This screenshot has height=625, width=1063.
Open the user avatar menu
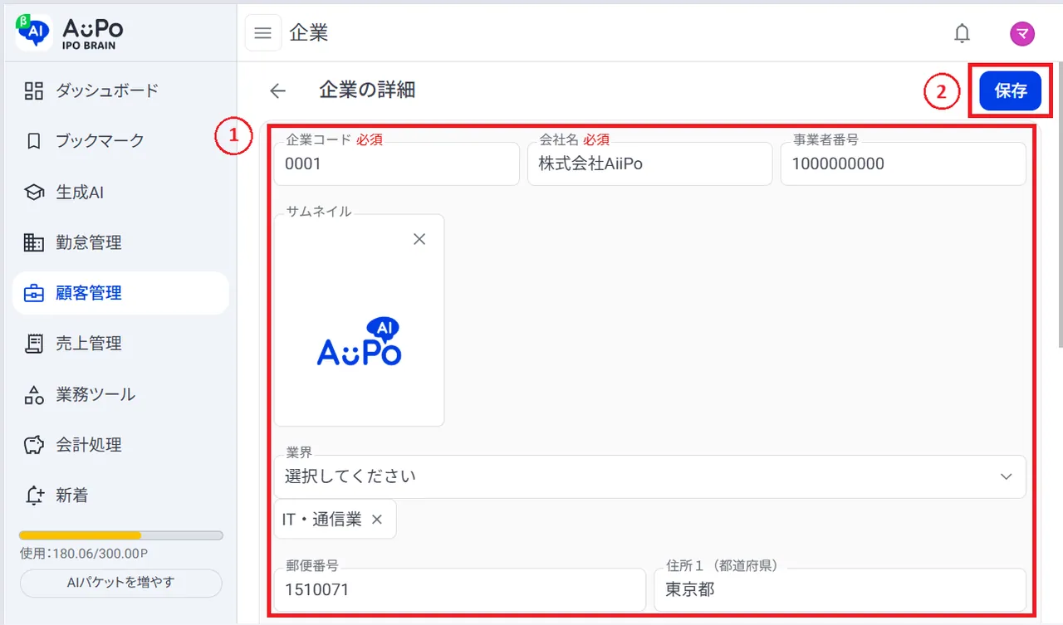(x=1022, y=33)
